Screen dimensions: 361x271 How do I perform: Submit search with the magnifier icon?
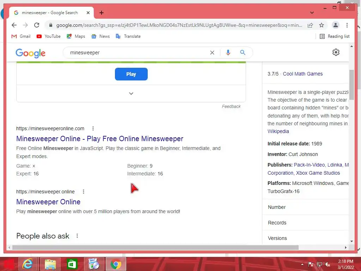pyautogui.click(x=243, y=53)
